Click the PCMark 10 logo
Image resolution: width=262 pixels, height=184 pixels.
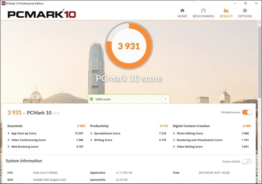pyautogui.click(x=42, y=14)
